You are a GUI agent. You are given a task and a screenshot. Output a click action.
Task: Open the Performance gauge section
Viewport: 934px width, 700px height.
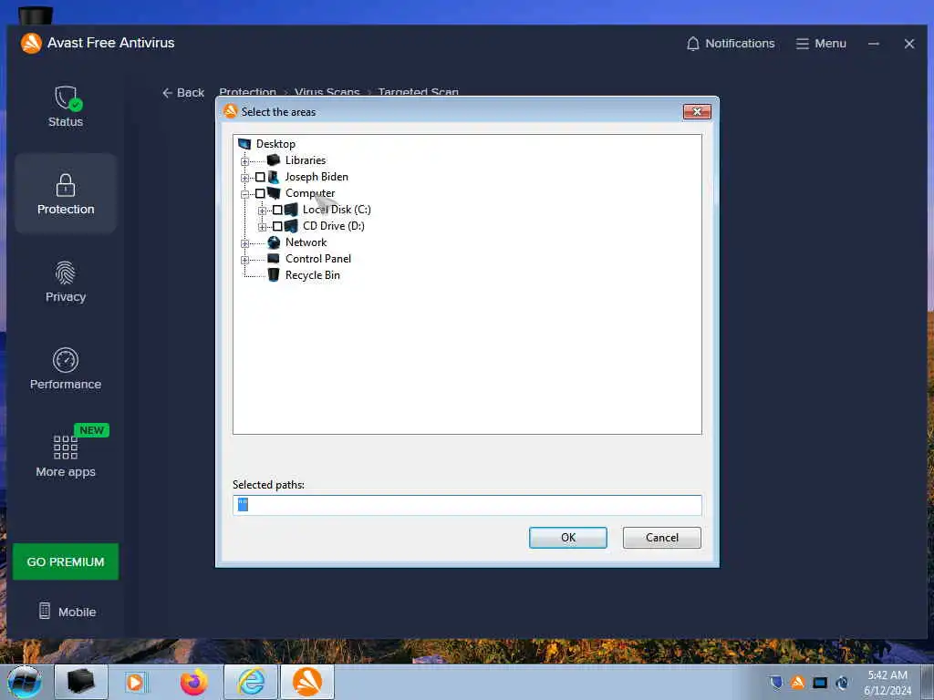[x=66, y=369]
